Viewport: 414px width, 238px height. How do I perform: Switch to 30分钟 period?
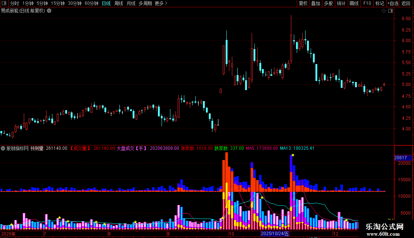coord(75,3)
